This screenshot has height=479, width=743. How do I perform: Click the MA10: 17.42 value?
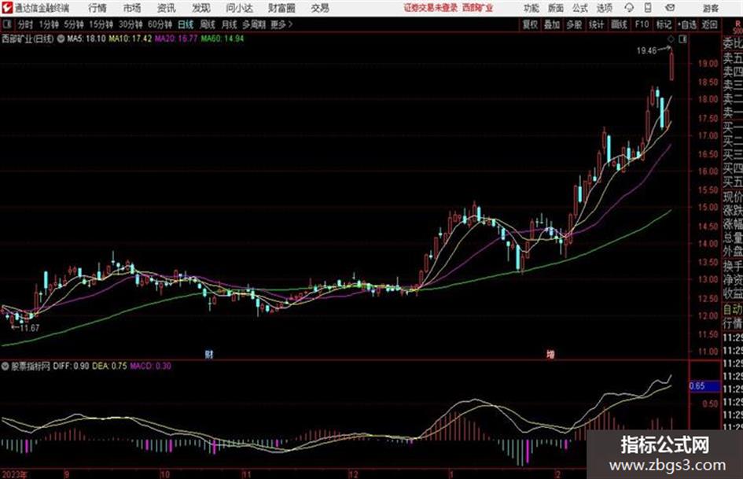(131, 39)
